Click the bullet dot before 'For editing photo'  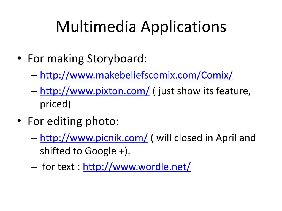click(19, 121)
